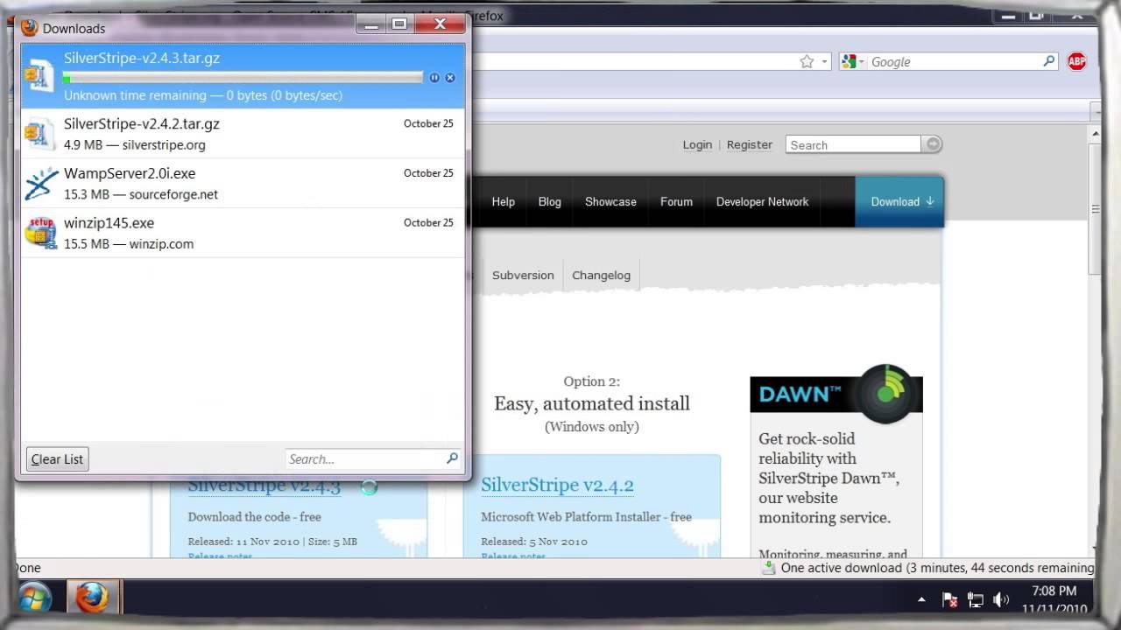This screenshot has height=630, width=1121.
Task: Cancel the SilverStripe-v2.4.3 download
Action: [x=450, y=78]
